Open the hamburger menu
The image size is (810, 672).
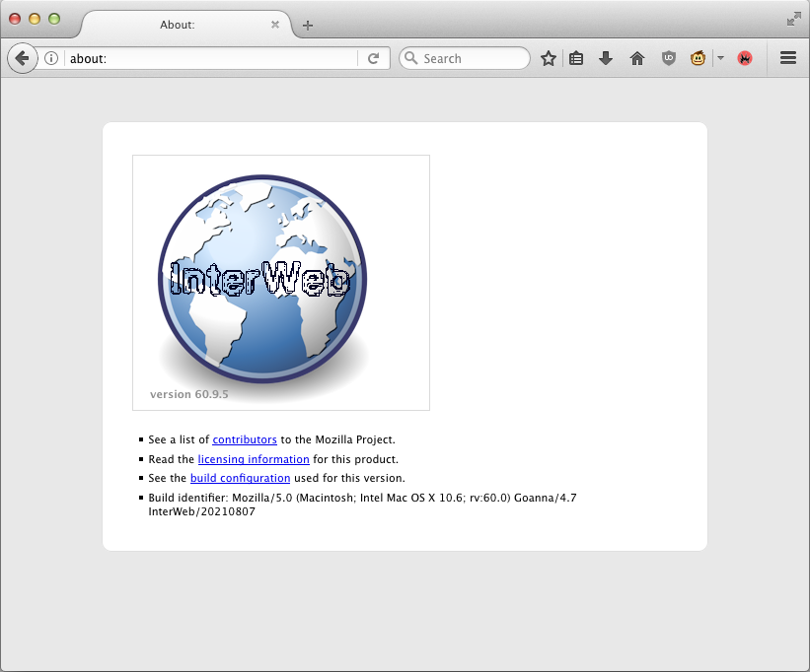coord(786,58)
